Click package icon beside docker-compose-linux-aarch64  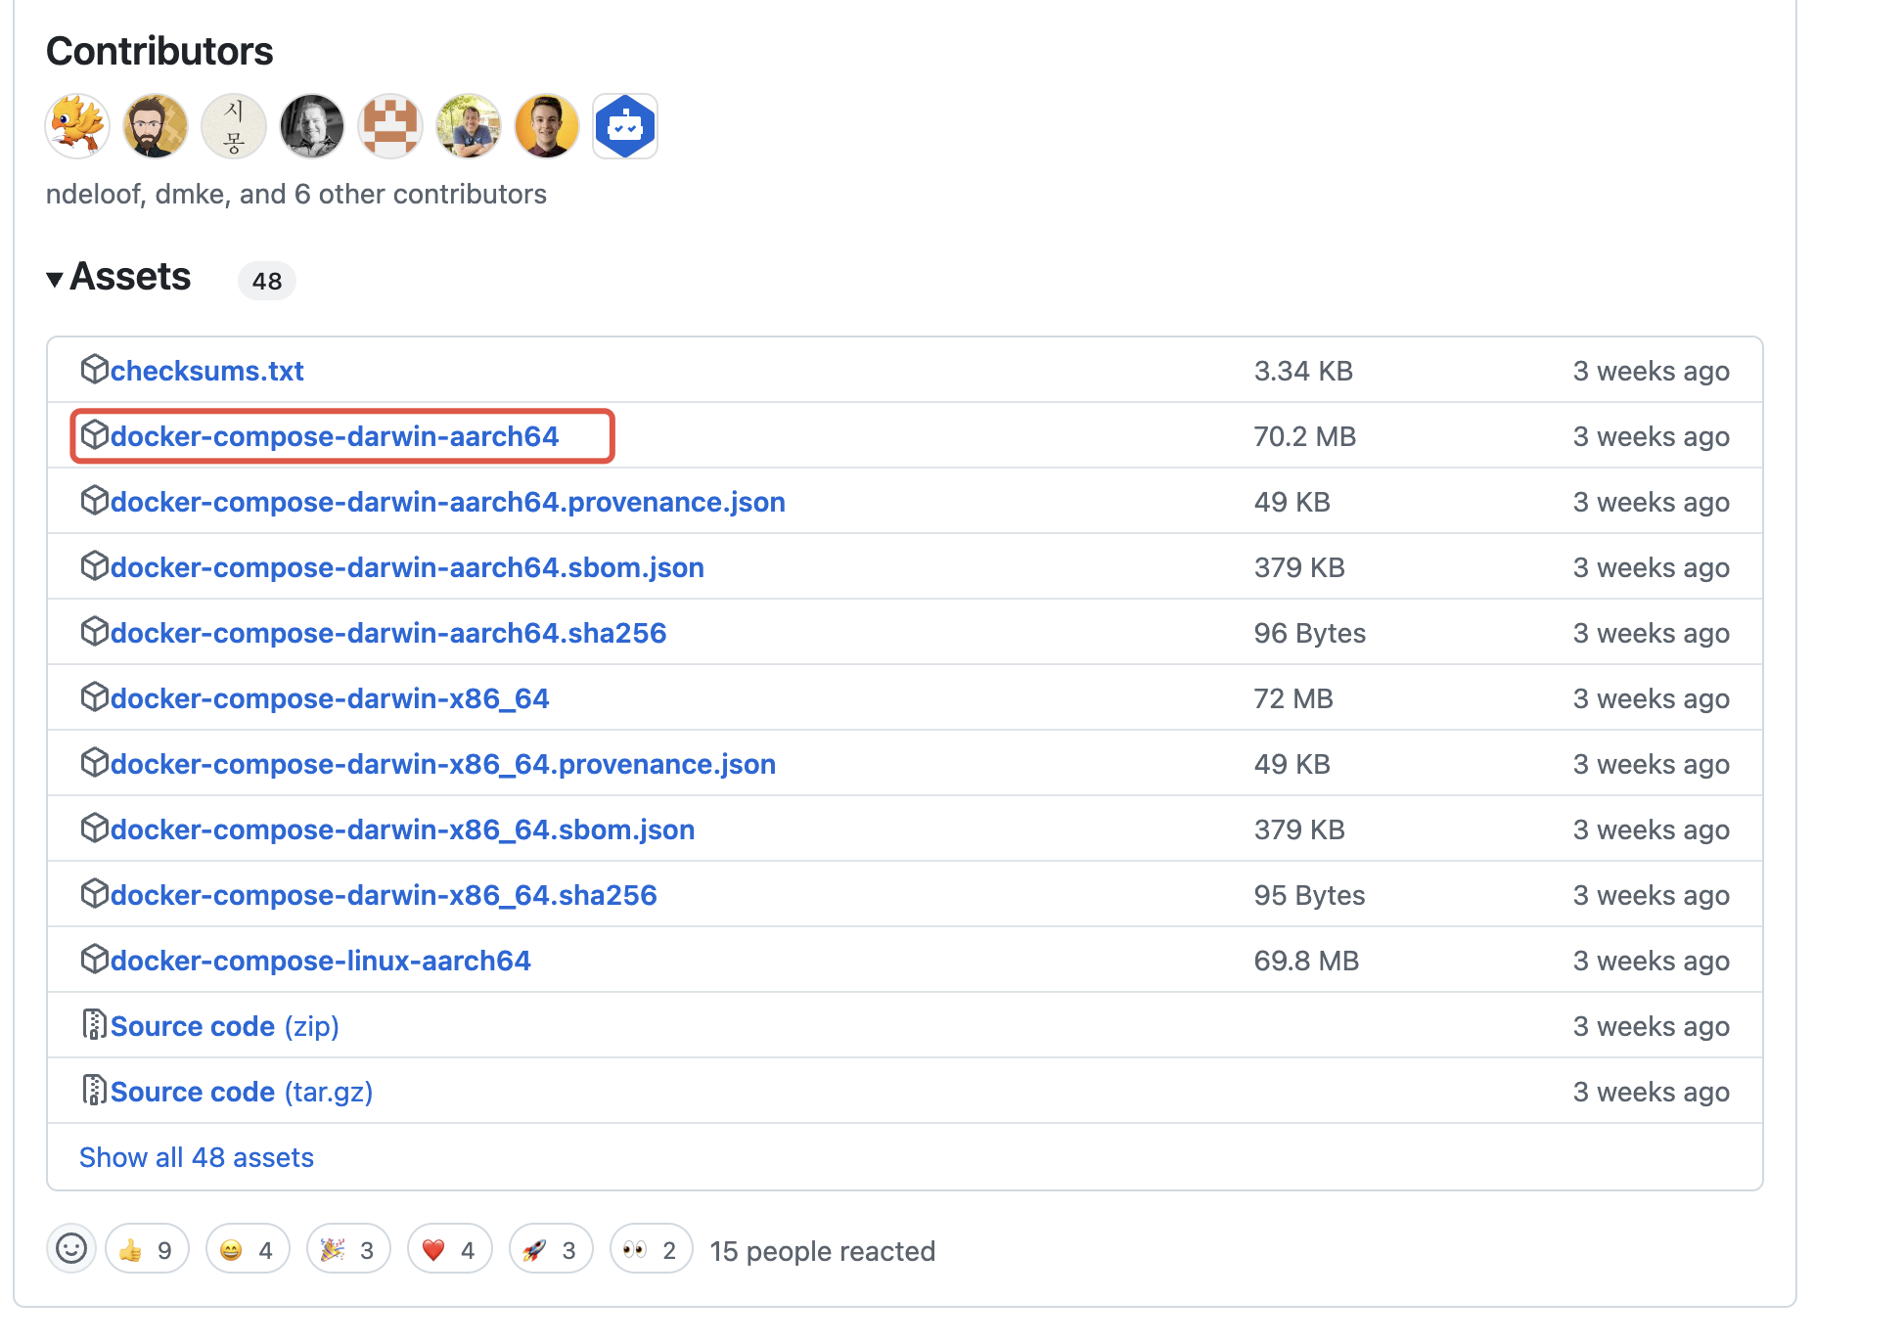pos(94,960)
